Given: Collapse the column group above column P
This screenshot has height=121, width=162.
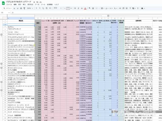Looking at the screenshot, I should coord(108,16).
